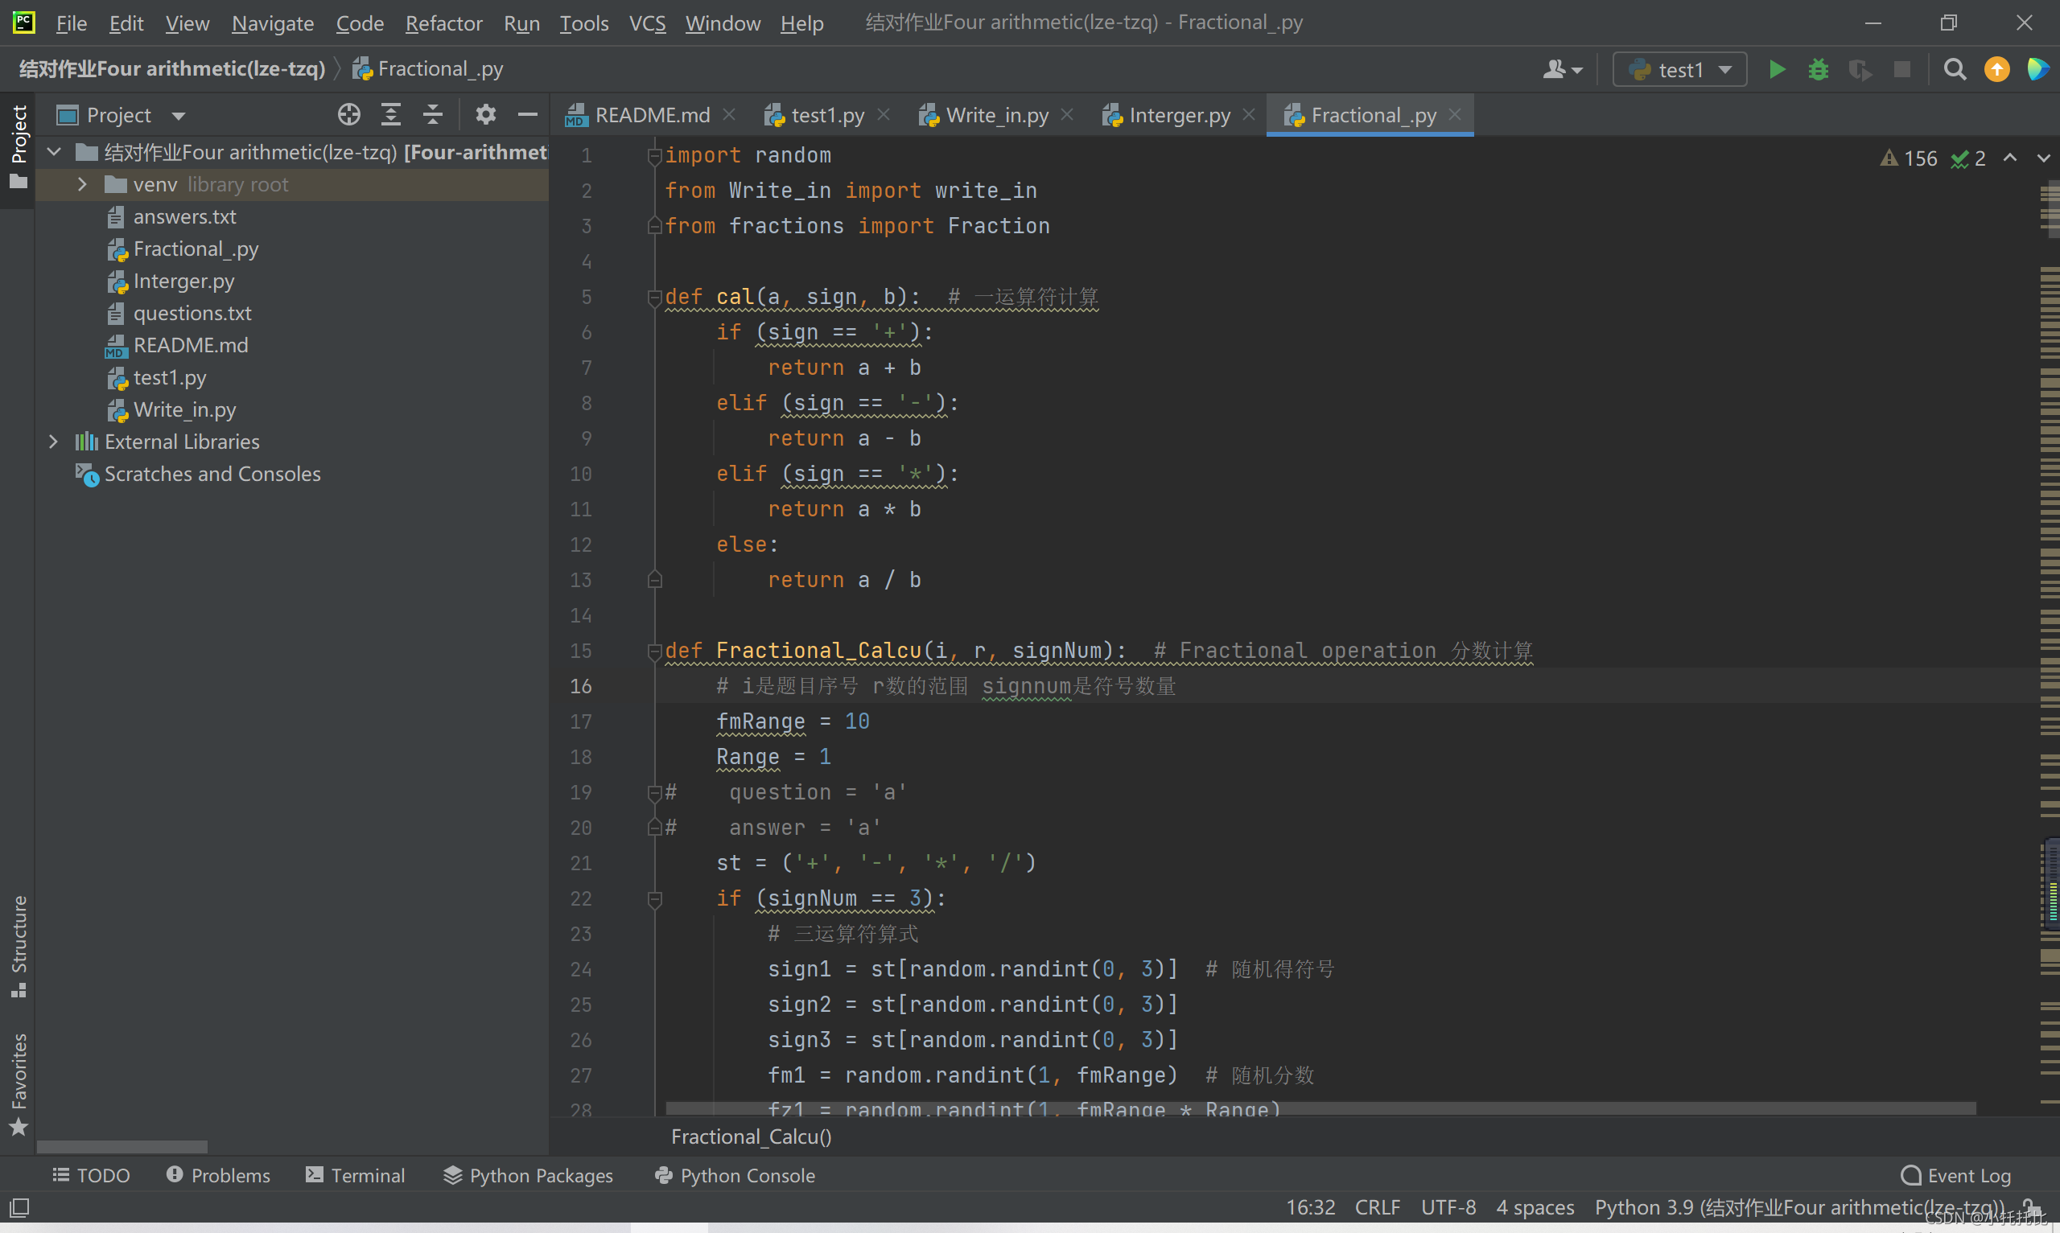Fold the if signNum block at line 22
This screenshot has width=2060, height=1233.
(x=654, y=899)
